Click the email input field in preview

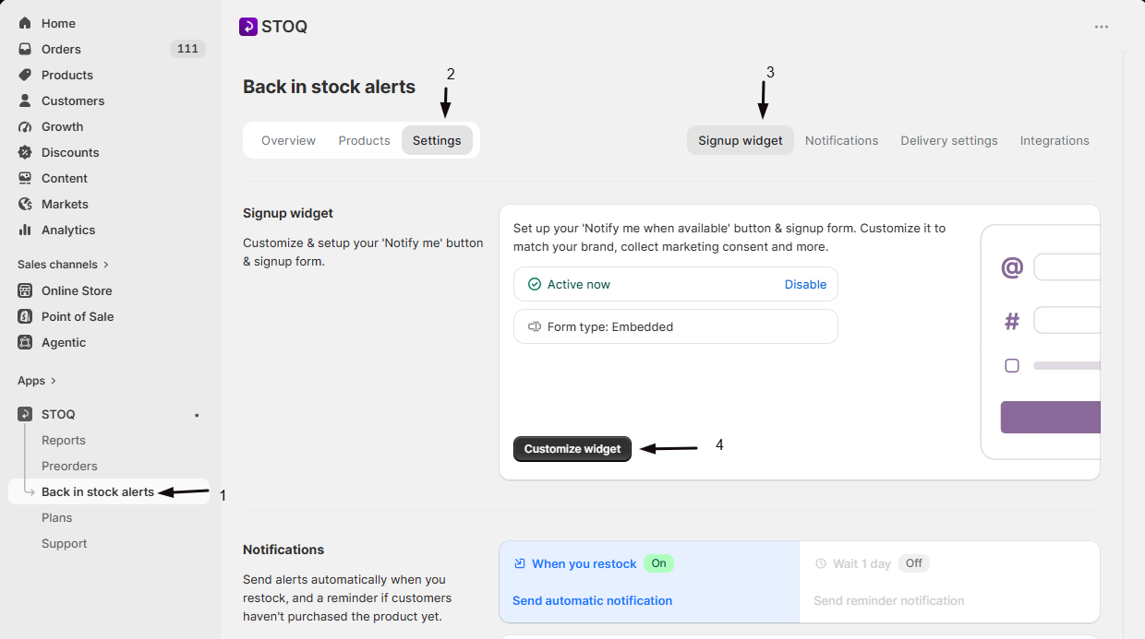1067,267
